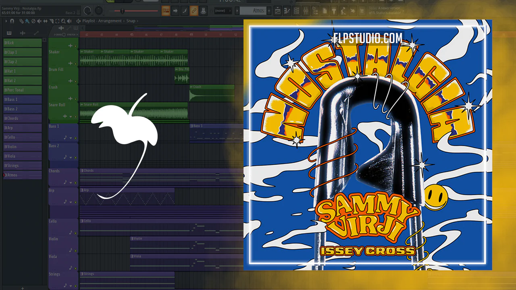The height and width of the screenshot is (290, 516).
Task: Open playlist options arrow menu
Action: pyautogui.click(x=6, y=21)
